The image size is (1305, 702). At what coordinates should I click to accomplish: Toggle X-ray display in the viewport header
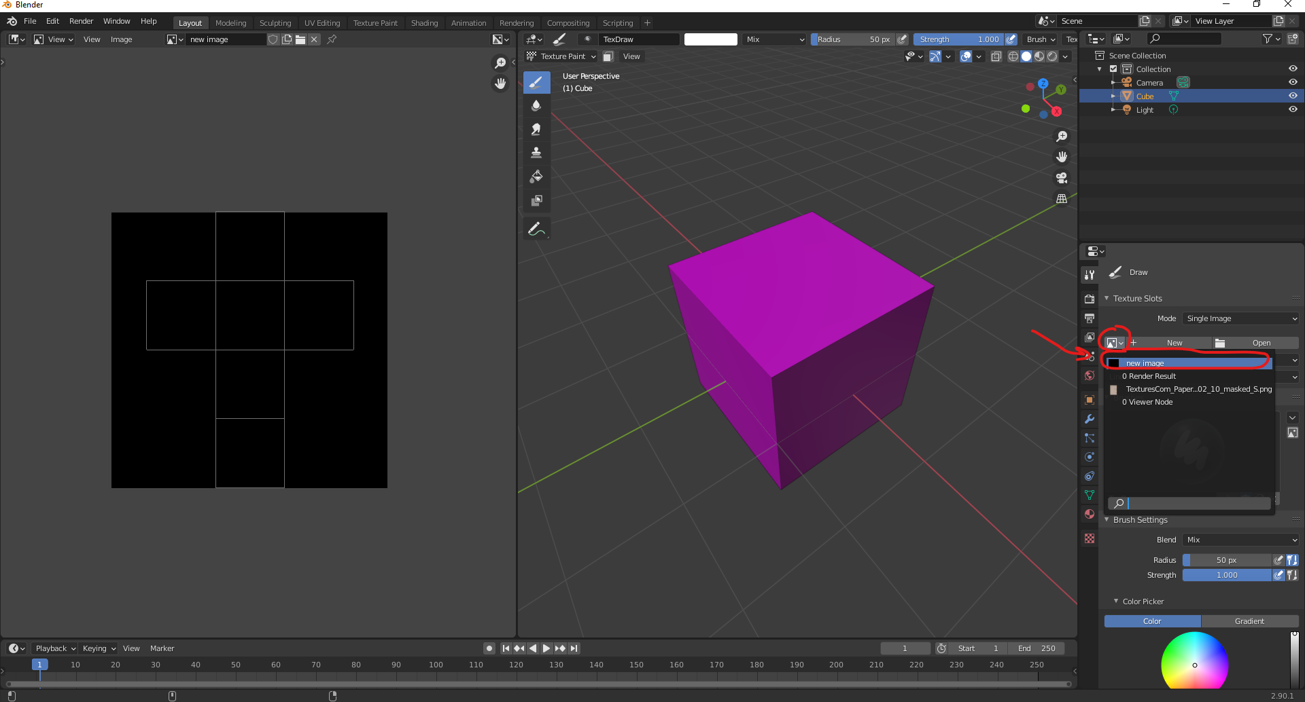[996, 56]
